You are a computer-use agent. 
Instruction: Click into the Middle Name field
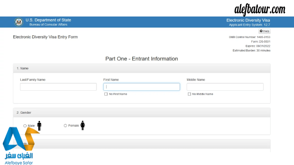[225, 87]
